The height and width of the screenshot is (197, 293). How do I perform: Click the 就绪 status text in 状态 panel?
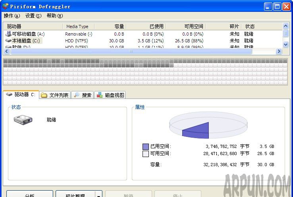[x=51, y=120]
